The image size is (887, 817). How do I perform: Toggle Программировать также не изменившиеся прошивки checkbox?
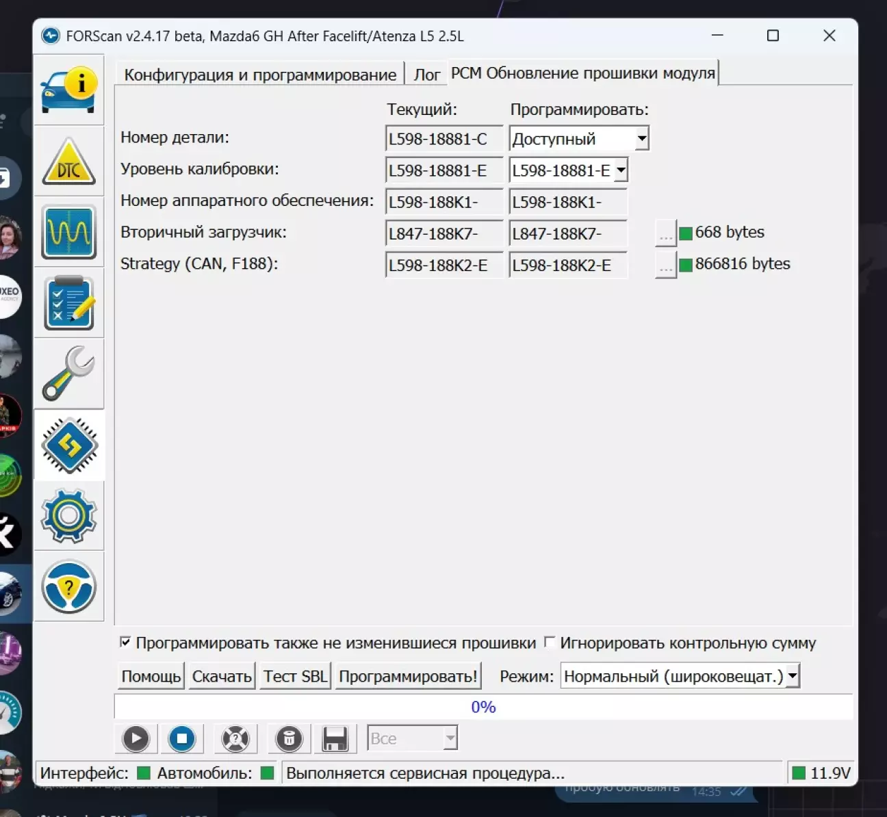tap(125, 642)
